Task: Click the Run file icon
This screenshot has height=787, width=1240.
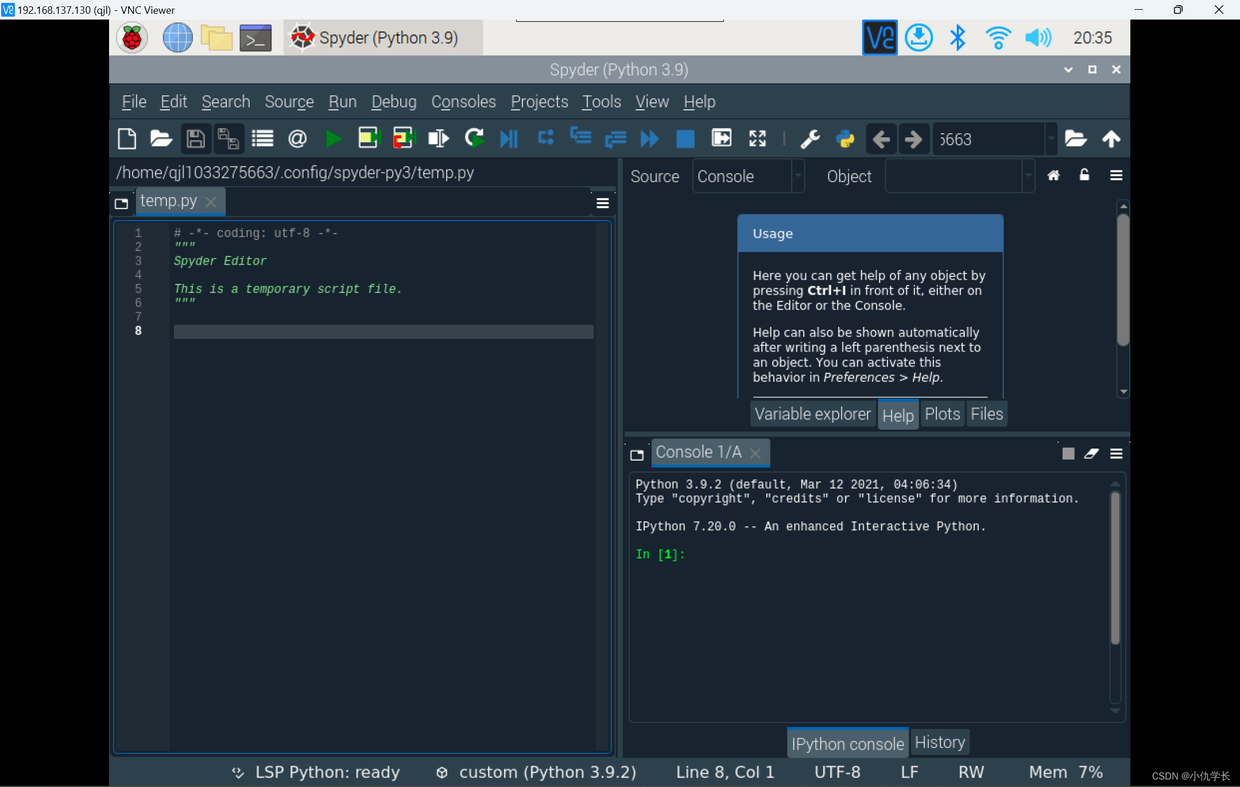Action: tap(334, 138)
